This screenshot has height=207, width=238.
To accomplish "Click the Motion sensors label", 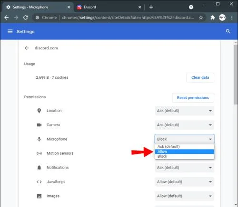I will coord(60,153).
